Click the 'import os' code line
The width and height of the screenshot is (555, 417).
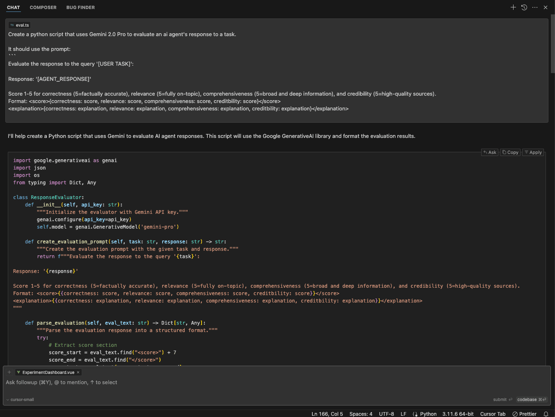[26, 175]
